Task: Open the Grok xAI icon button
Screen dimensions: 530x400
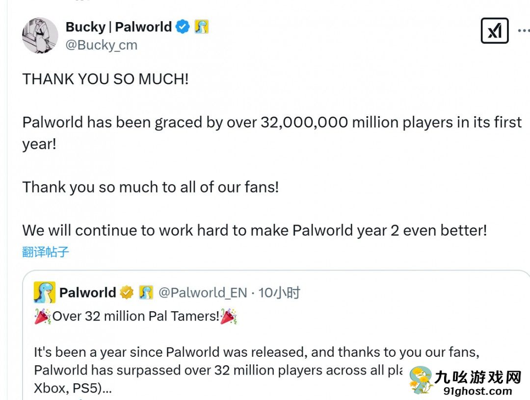Action: [x=494, y=30]
